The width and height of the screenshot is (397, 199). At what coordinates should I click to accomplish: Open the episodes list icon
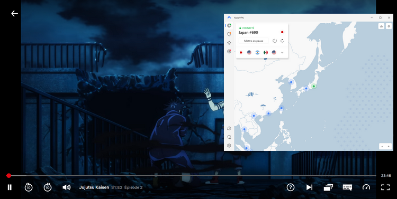328,187
